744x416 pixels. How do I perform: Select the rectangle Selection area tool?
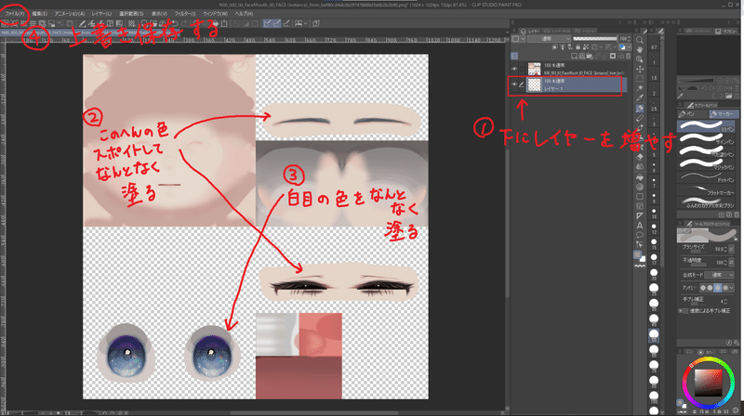point(640,79)
